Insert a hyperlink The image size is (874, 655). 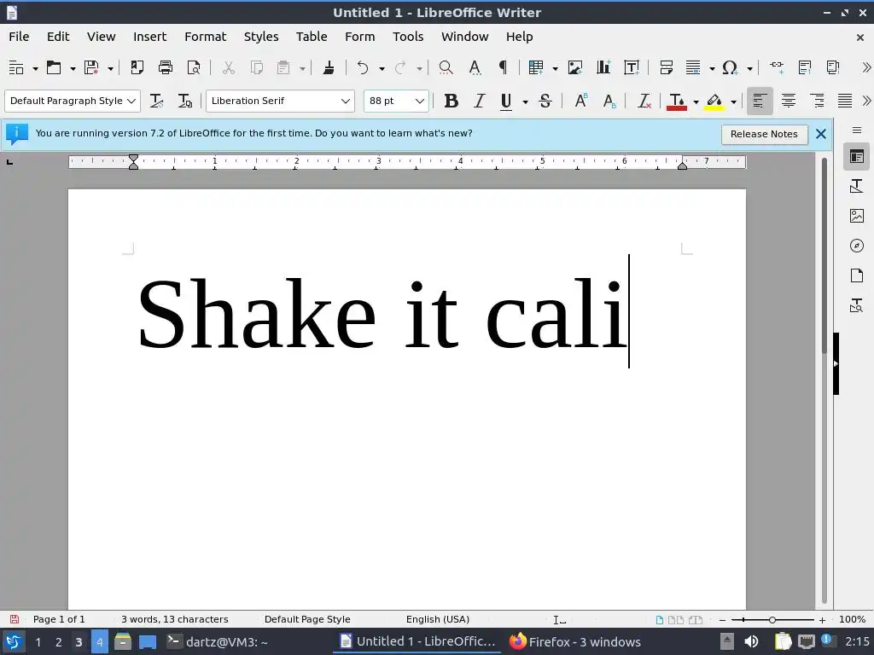pos(777,67)
